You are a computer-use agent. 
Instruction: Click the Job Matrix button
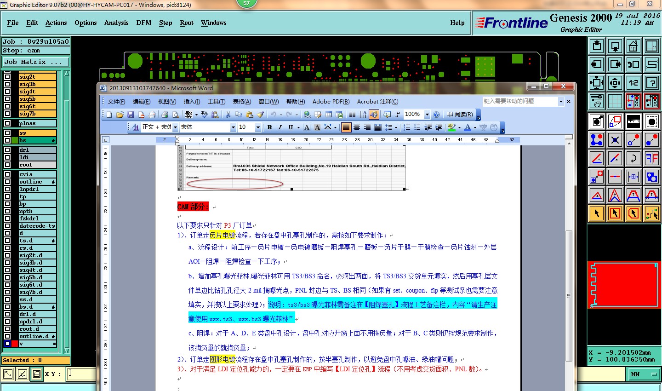[x=36, y=62]
